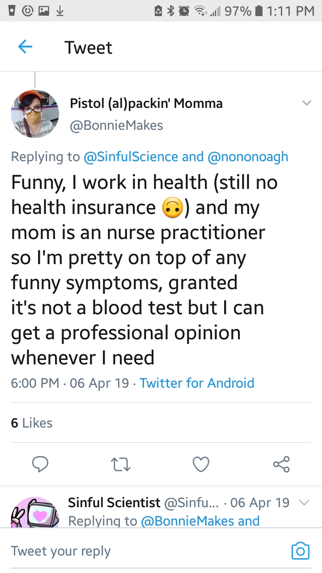Screen dimensions: 322x573
Task: View the 6 Likes list
Action: click(x=32, y=423)
